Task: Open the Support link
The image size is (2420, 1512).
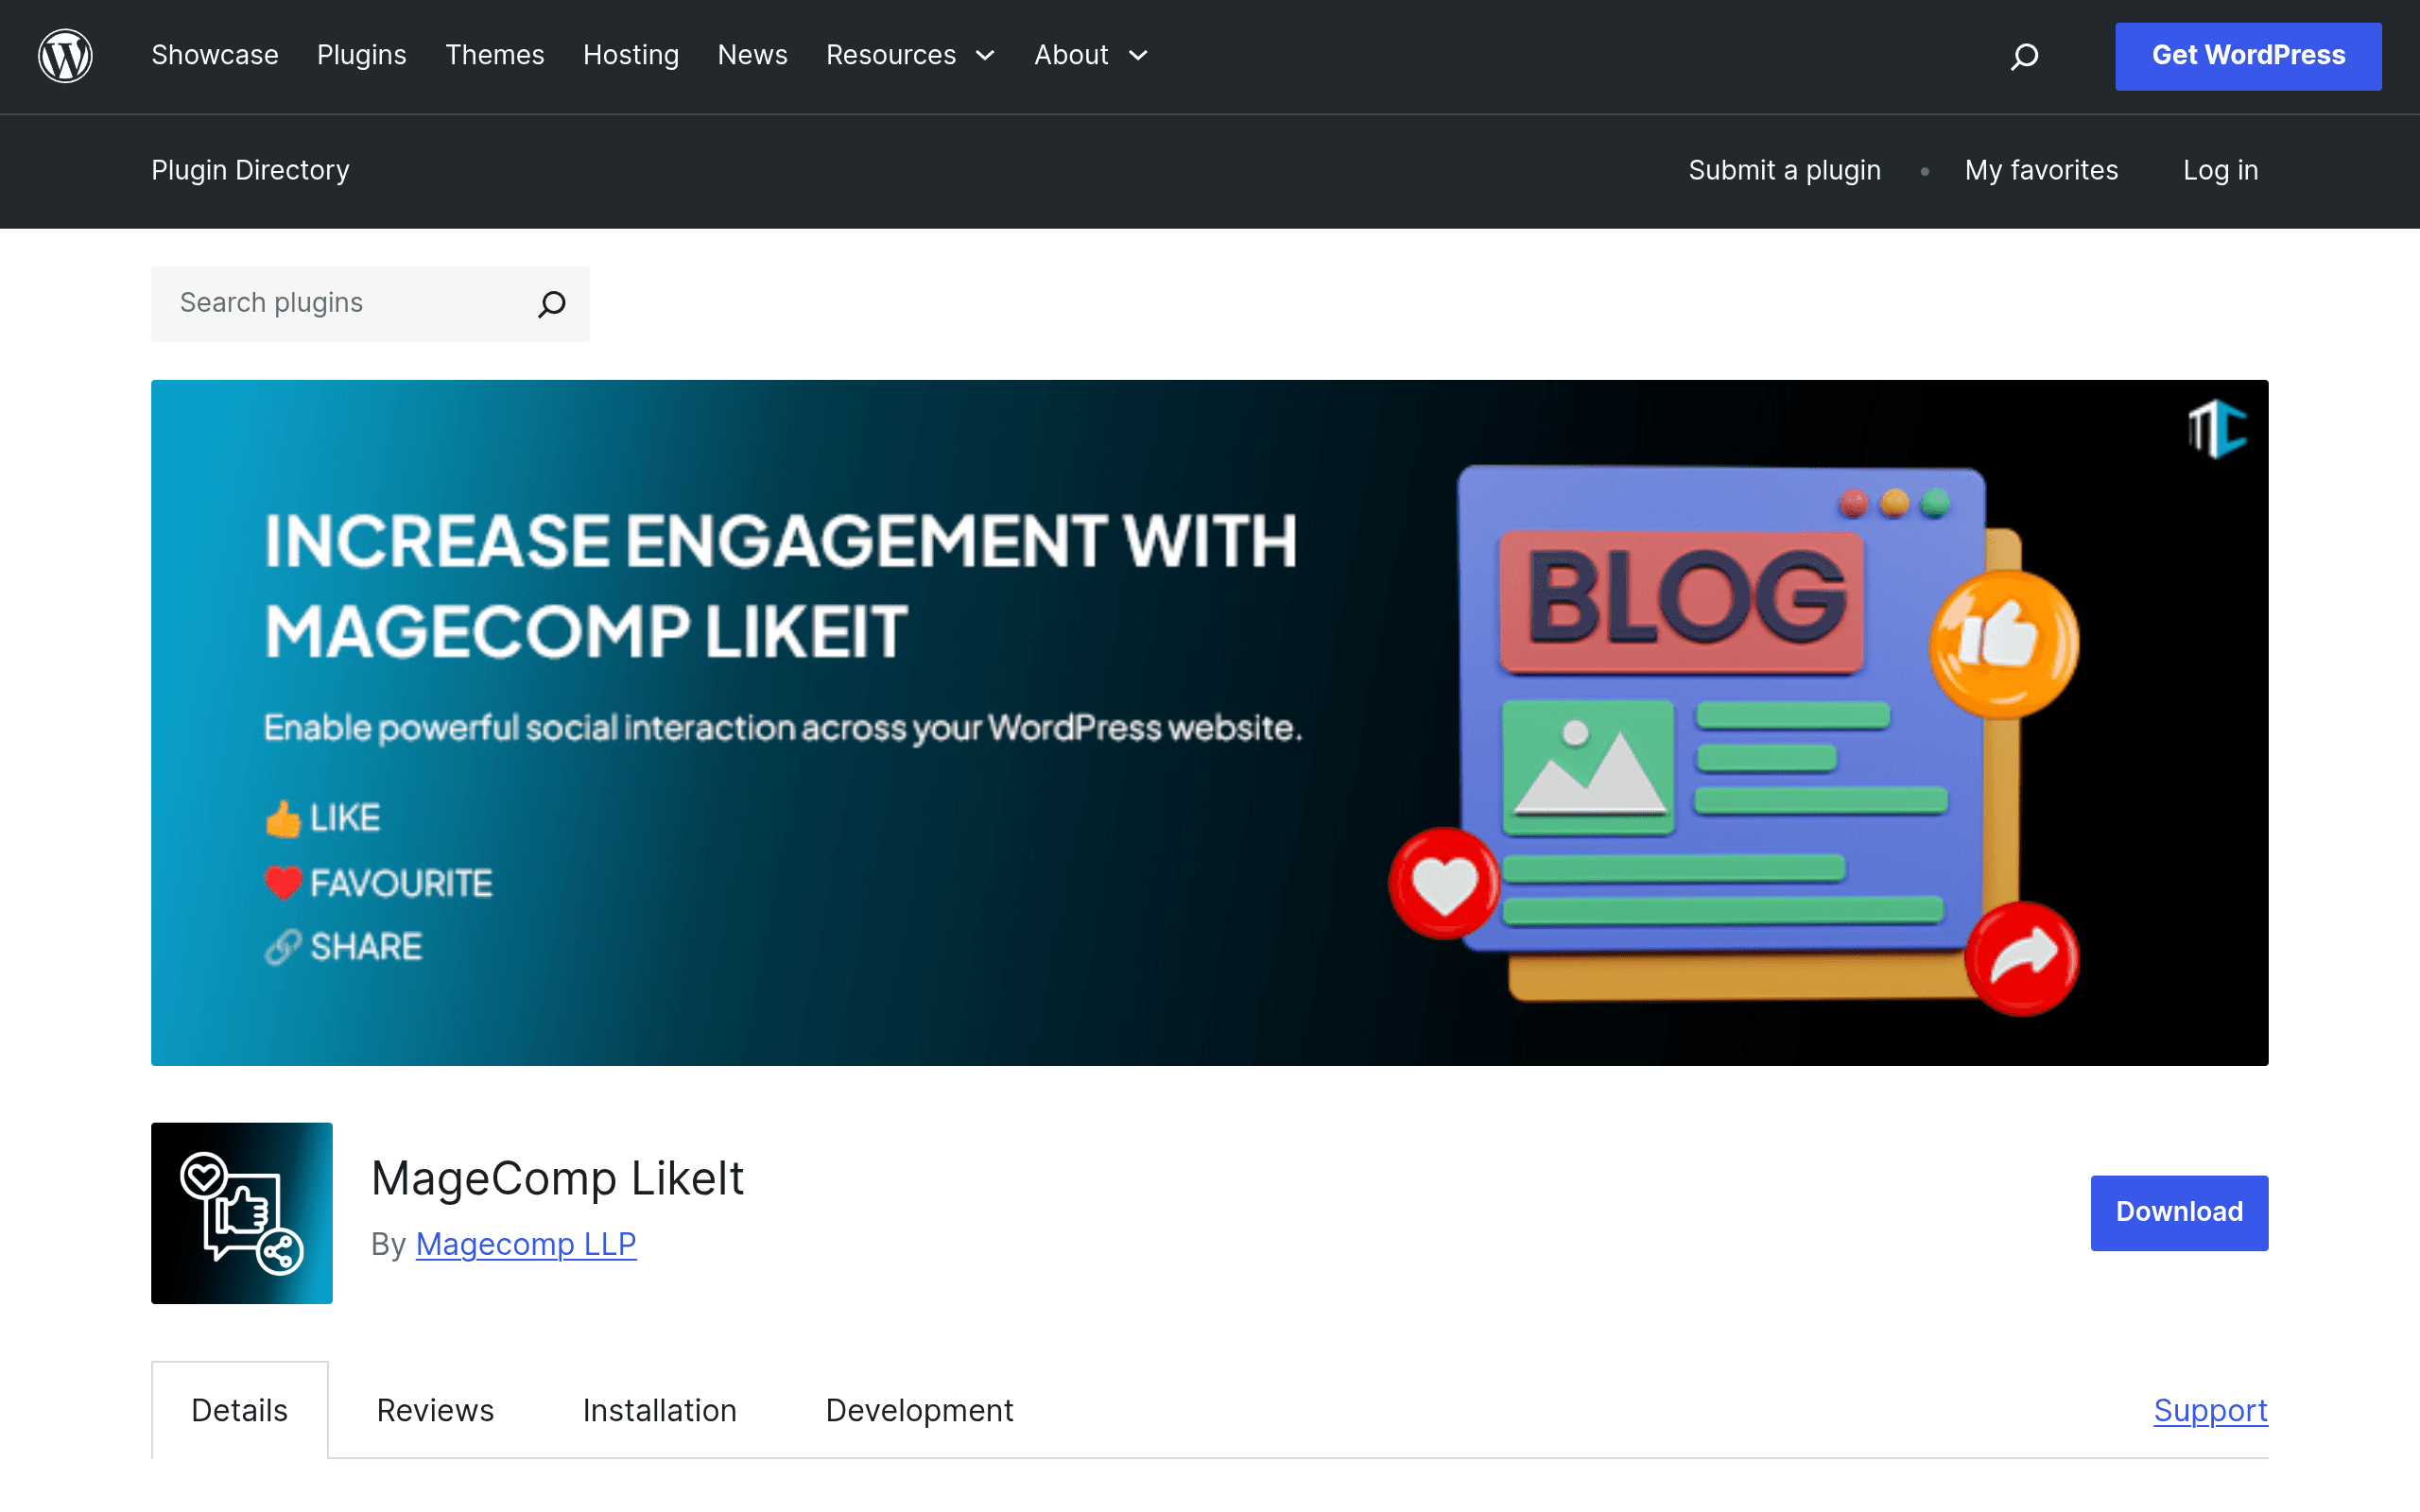Action: [x=2210, y=1410]
